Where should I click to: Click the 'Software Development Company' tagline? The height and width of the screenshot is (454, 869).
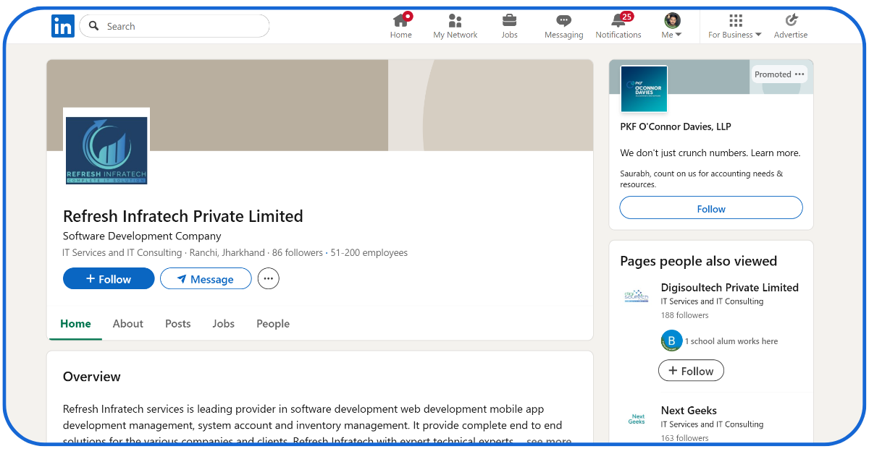pyautogui.click(x=142, y=236)
